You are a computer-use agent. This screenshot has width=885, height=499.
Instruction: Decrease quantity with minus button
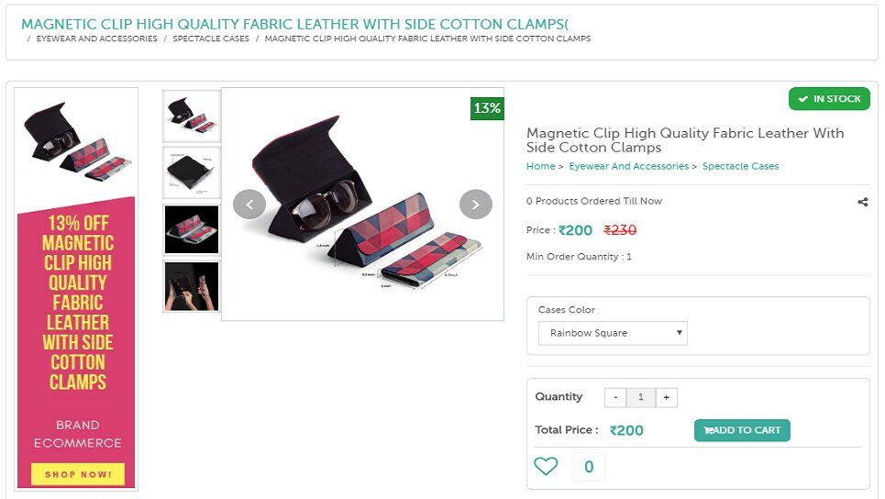[615, 397]
